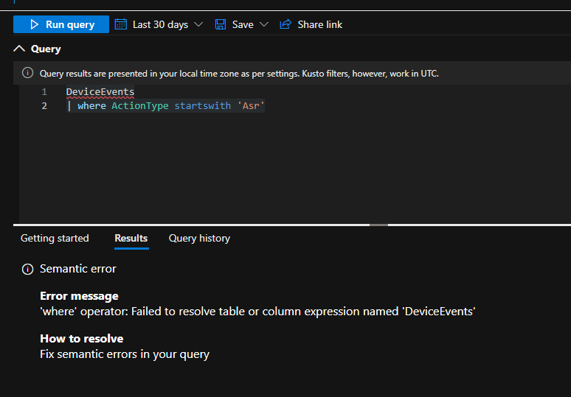
Task: Run the query with the blue button
Action: click(x=61, y=24)
